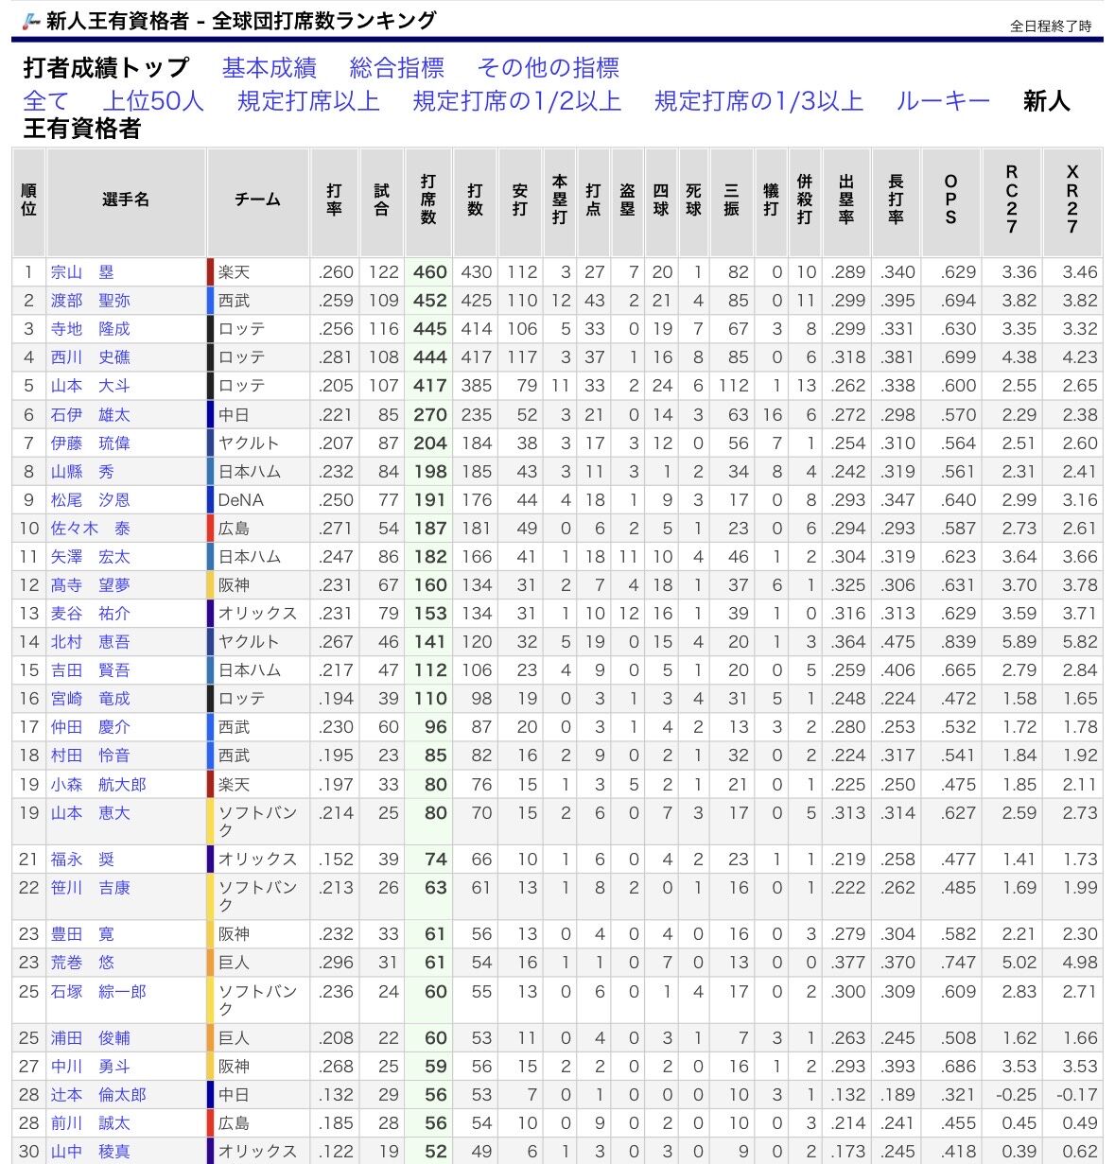Open player 渡部 聖弥 page
The width and height of the screenshot is (1115, 1164).
tap(91, 301)
